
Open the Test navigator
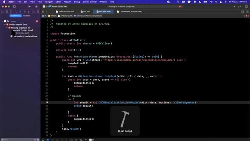click(25, 11)
